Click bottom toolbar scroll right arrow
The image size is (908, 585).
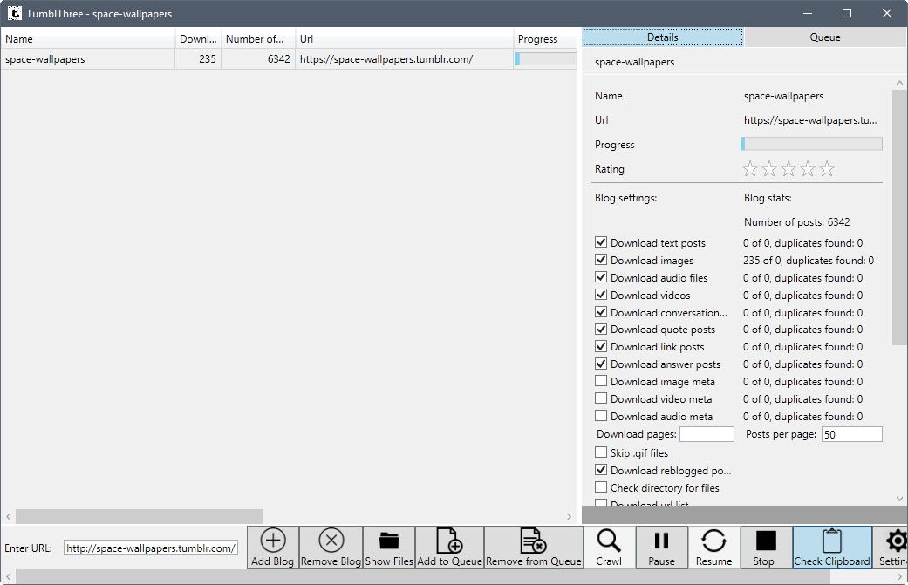(899, 577)
